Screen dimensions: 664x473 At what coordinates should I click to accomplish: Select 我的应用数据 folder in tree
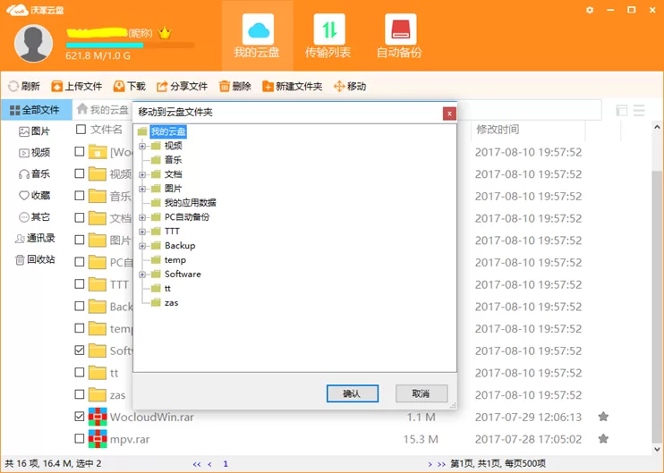click(x=190, y=203)
